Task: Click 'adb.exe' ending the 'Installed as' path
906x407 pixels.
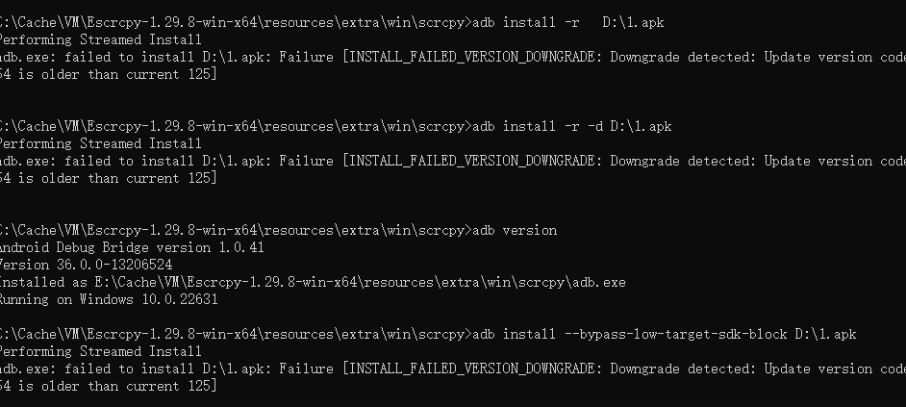Action: pos(596,282)
